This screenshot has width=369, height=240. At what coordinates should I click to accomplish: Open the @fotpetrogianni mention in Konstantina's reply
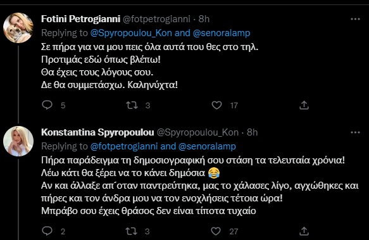124,146
